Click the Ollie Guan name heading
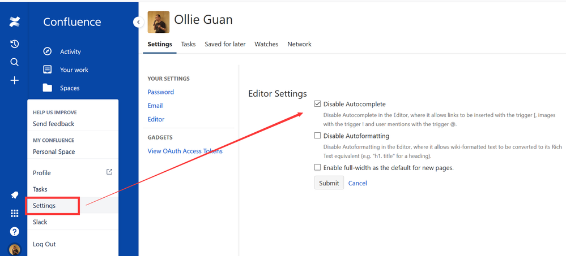566x256 pixels. [x=203, y=20]
